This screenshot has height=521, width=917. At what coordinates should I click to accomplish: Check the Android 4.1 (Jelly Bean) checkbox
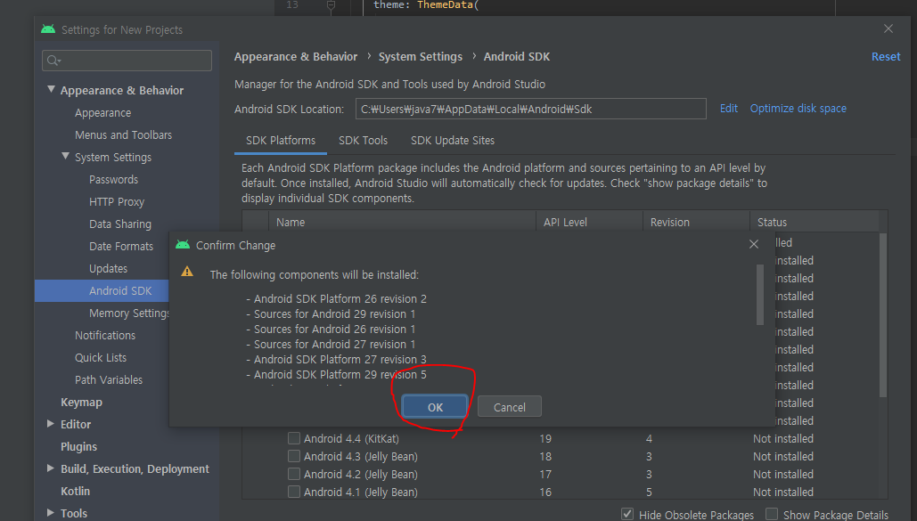(x=294, y=492)
